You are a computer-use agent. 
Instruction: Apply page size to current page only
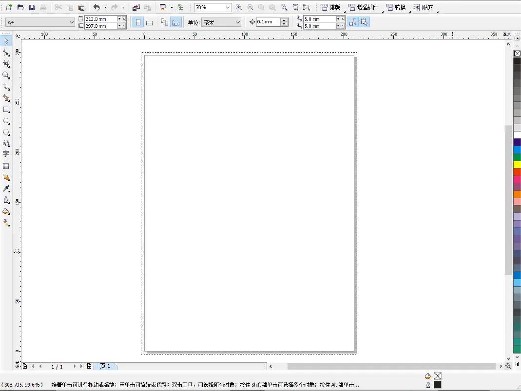point(176,22)
